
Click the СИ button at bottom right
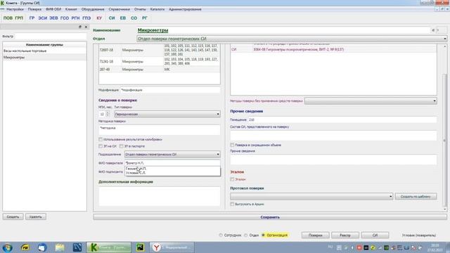pyautogui.click(x=375, y=235)
